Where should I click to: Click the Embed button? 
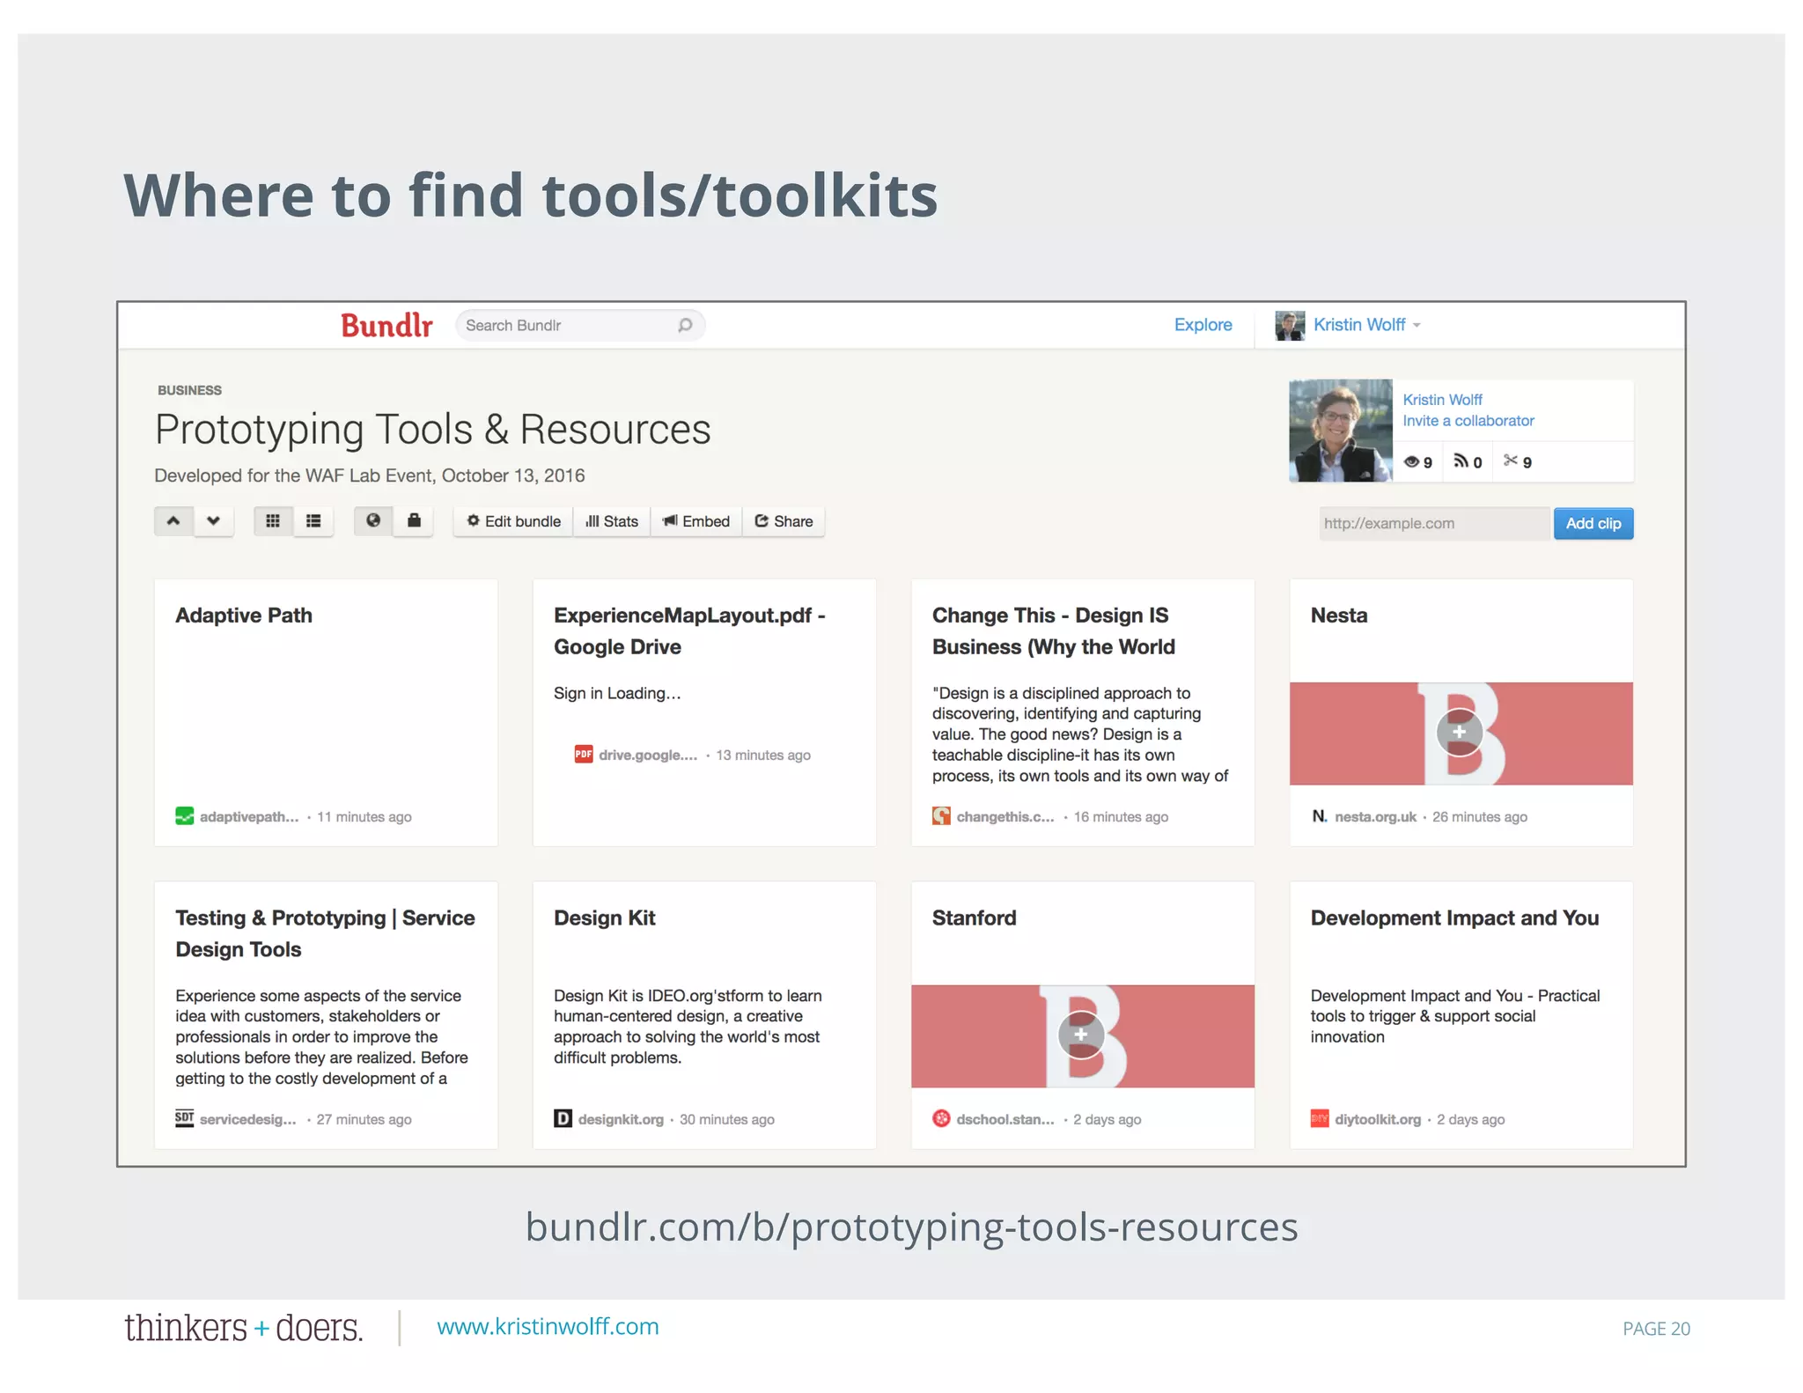(x=696, y=521)
